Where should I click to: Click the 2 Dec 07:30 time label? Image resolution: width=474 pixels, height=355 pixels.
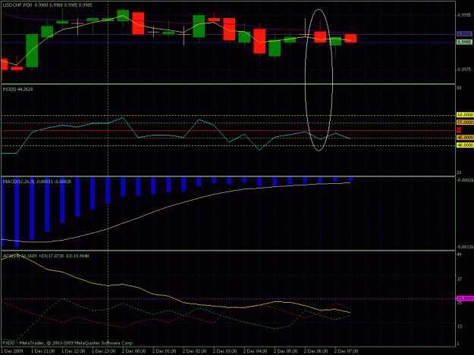click(x=346, y=351)
